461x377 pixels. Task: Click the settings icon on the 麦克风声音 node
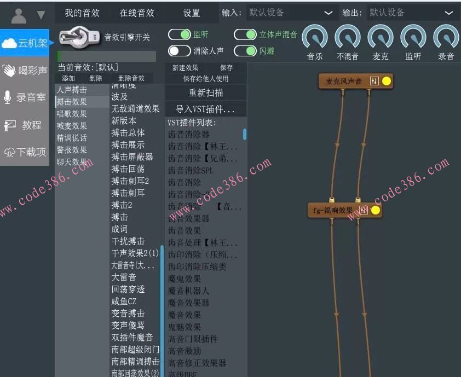click(376, 80)
